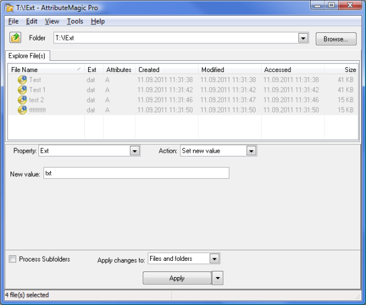
Task: Select the file name Test 1
Action: 37,90
